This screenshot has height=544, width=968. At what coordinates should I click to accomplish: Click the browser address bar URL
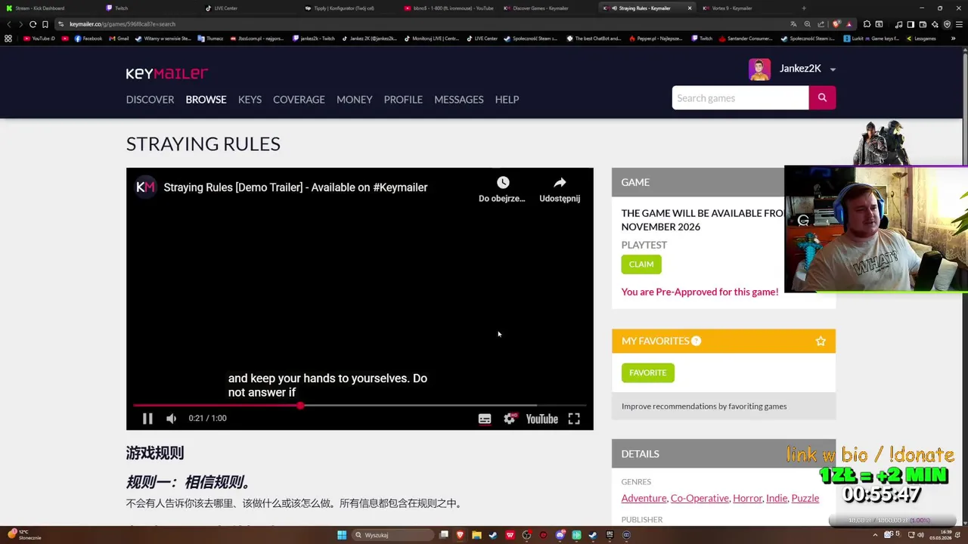[123, 24]
